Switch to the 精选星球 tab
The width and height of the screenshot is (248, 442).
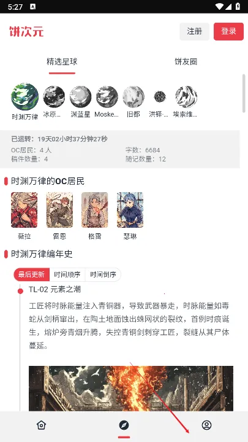[62, 62]
